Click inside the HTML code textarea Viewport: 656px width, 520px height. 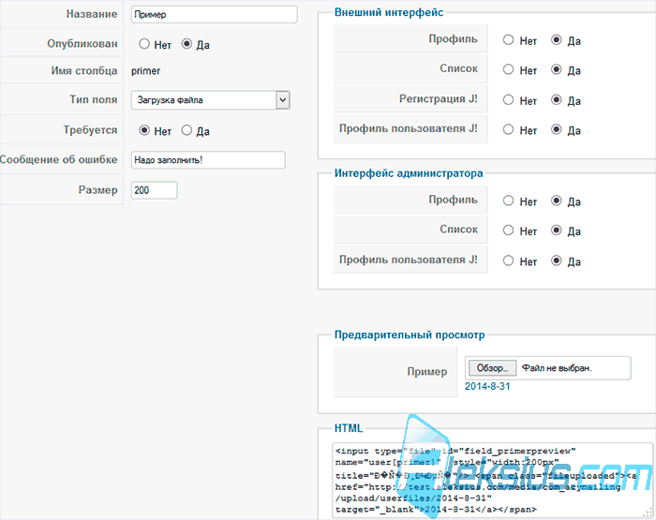click(493, 481)
